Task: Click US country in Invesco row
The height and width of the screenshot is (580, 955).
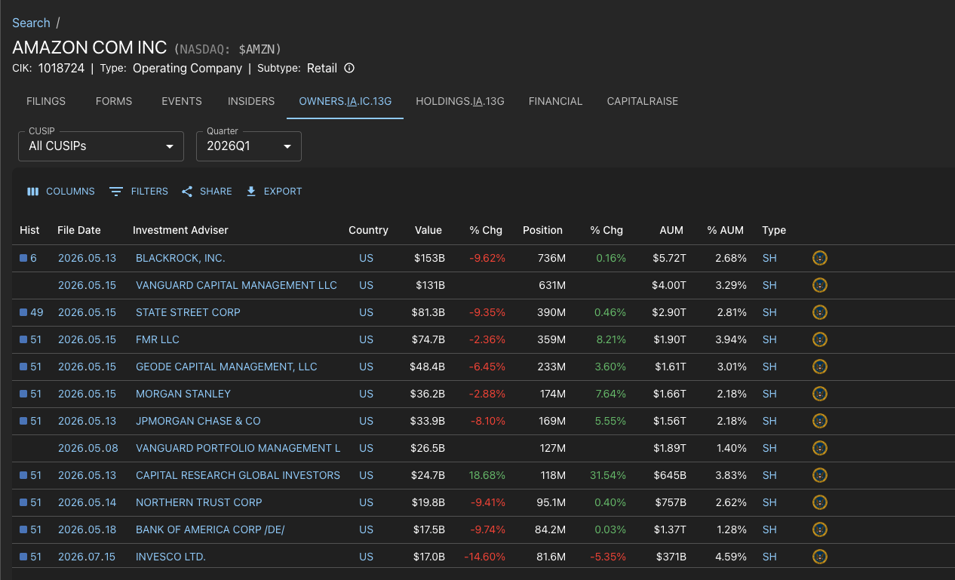Action: tap(366, 557)
